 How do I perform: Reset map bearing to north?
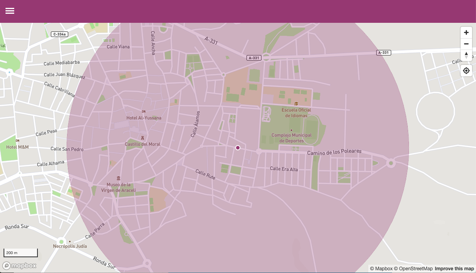(466, 55)
